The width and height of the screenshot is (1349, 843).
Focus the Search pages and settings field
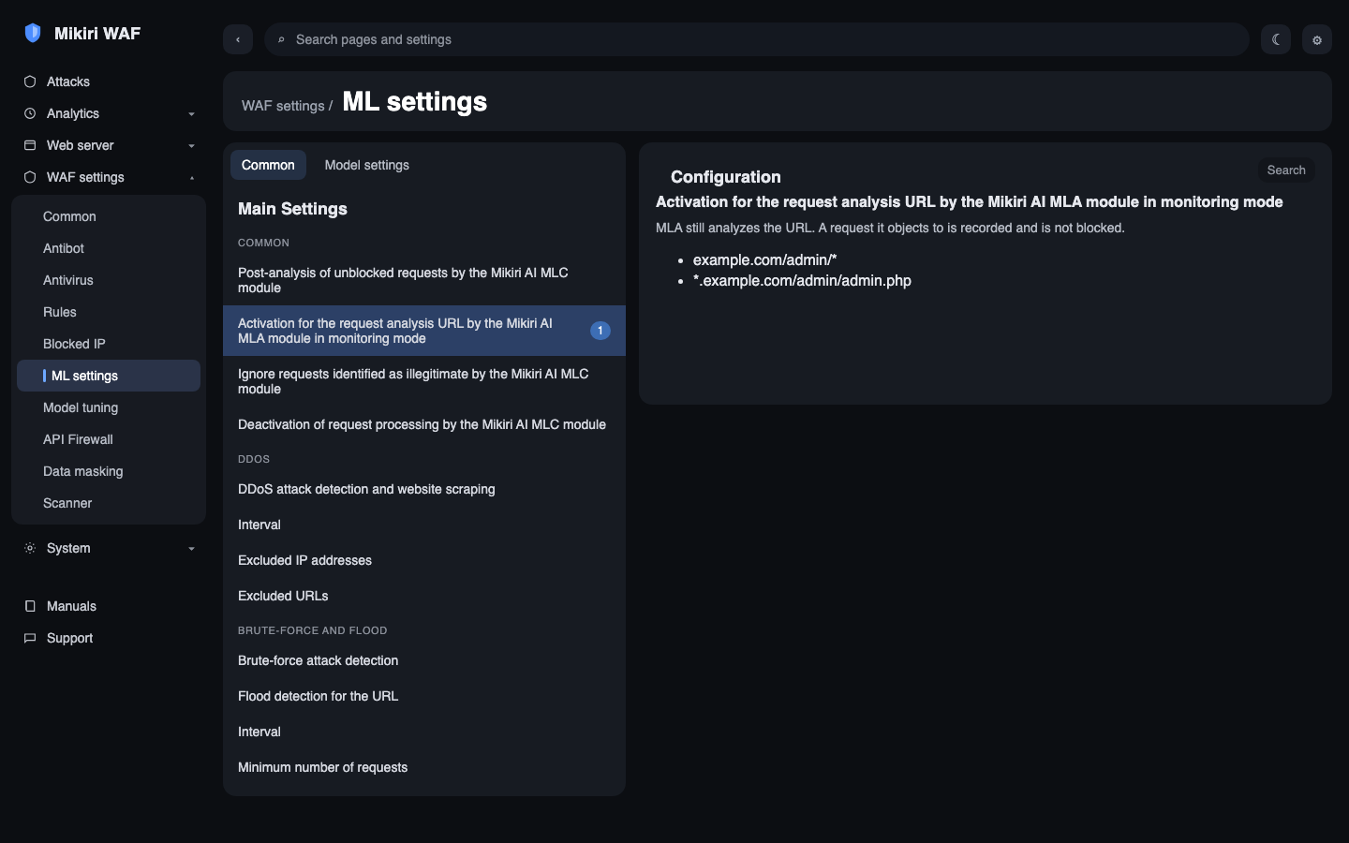coord(757,39)
